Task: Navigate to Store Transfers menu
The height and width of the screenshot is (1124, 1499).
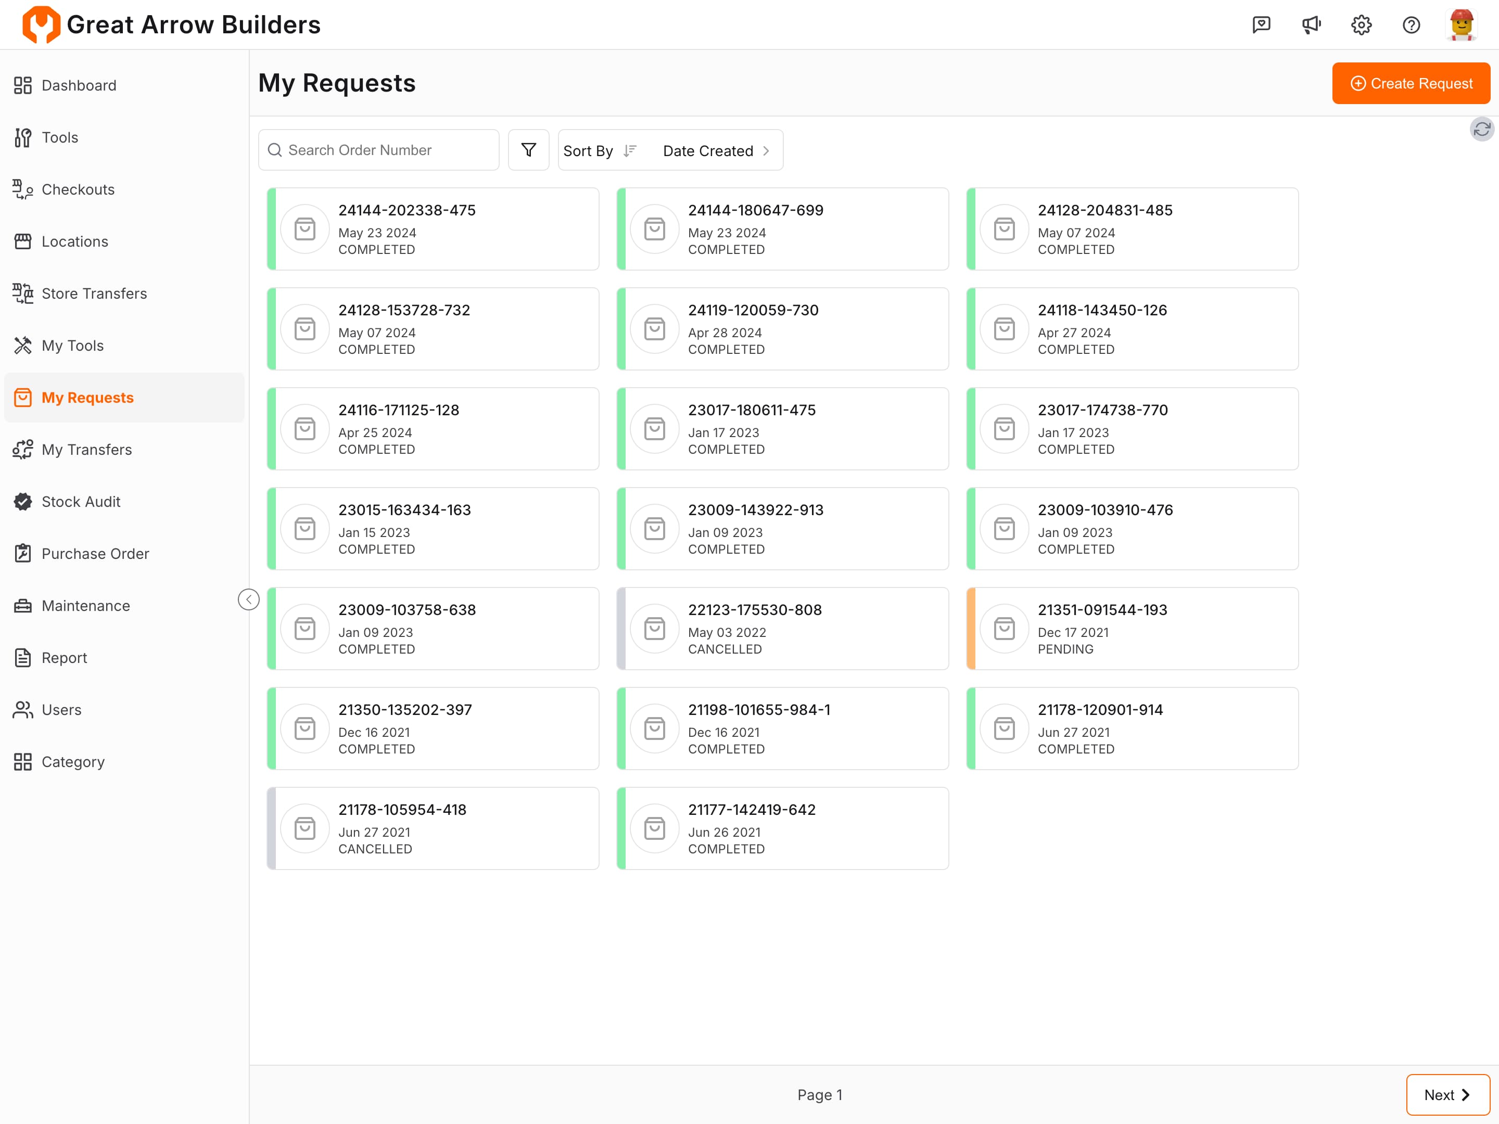Action: (94, 293)
